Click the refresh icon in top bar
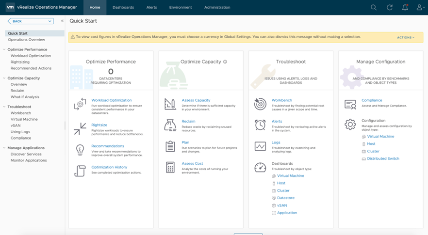The width and height of the screenshot is (428, 235). [390, 7]
